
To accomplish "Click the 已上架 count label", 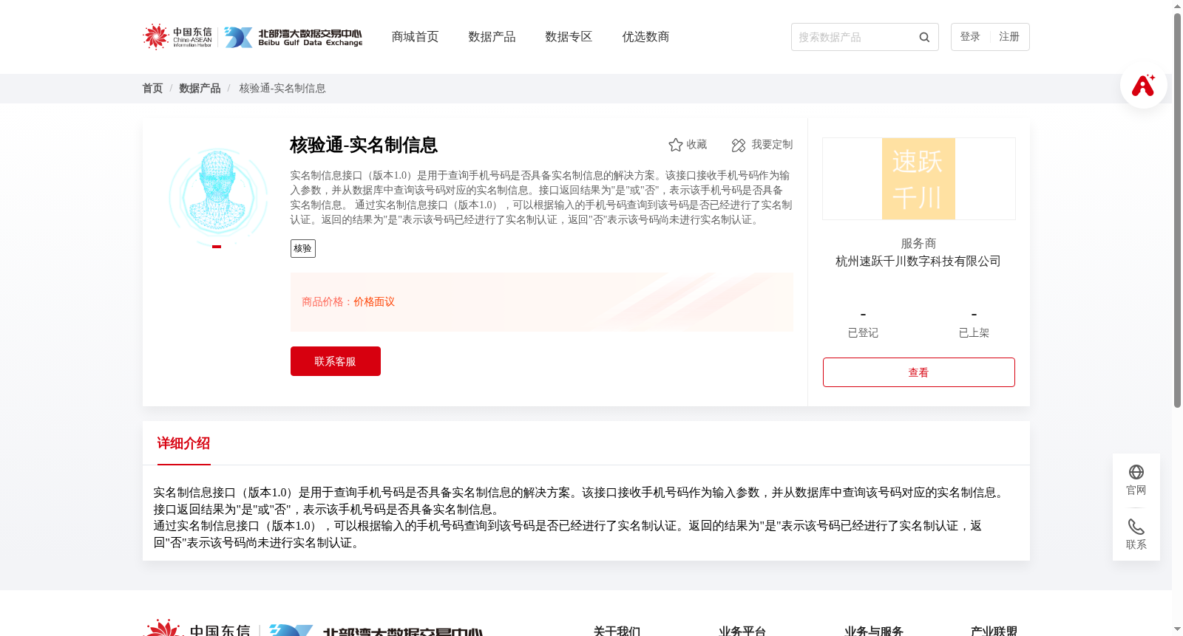I will [x=974, y=333].
